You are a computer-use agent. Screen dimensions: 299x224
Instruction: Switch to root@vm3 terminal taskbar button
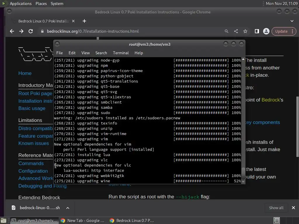click(34, 220)
